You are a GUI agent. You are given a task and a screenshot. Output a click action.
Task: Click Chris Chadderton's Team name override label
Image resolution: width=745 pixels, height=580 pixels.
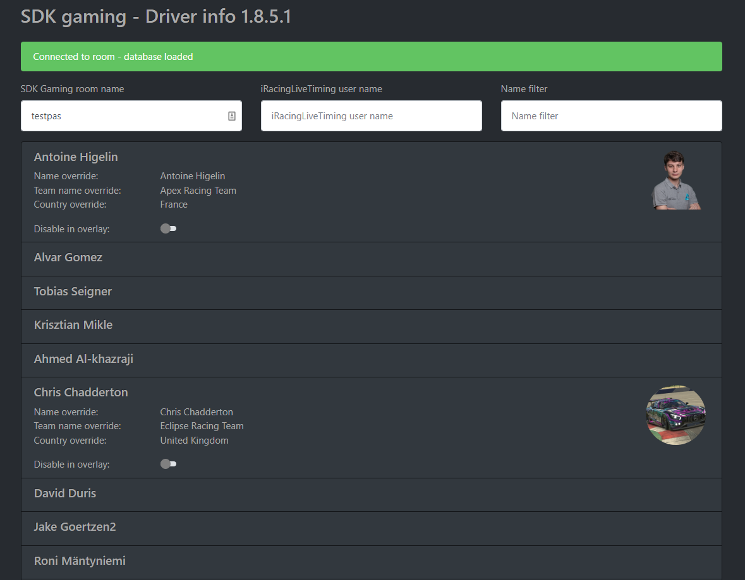tap(78, 426)
